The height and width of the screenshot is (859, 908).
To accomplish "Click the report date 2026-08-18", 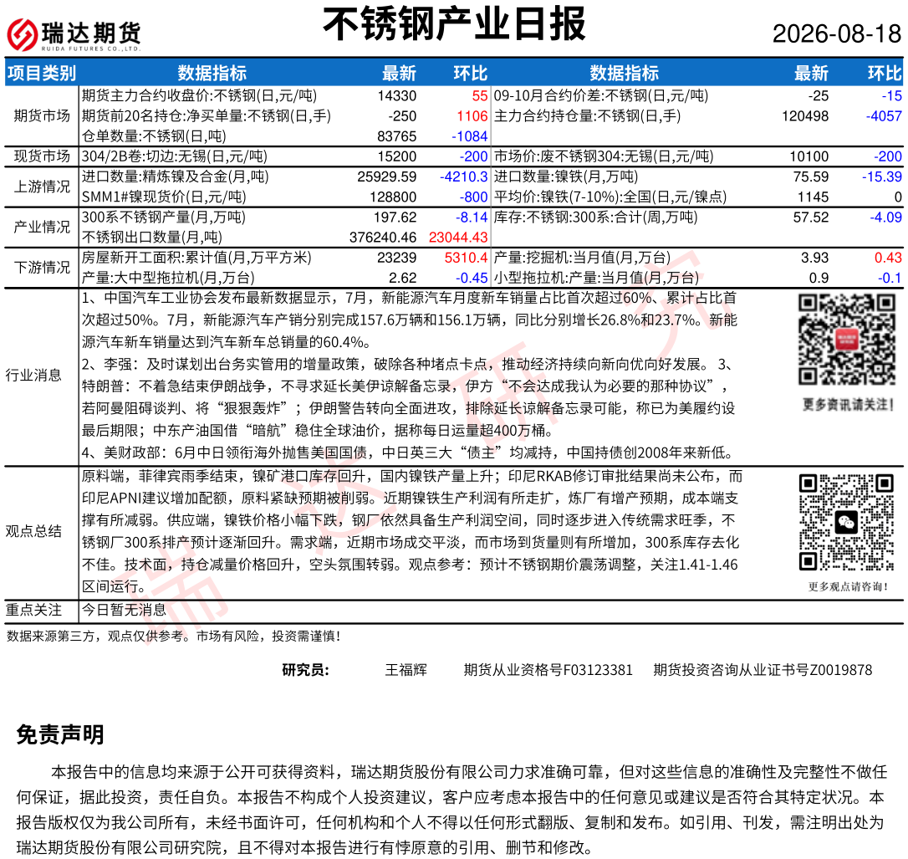I will 837,33.
